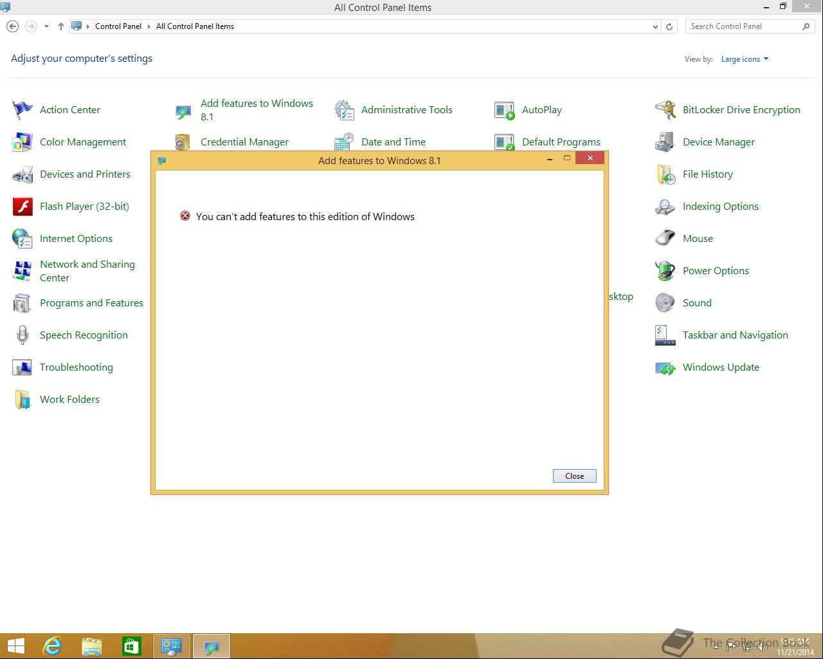The height and width of the screenshot is (659, 823).
Task: Open the Speech Recognition microphone icon
Action: pyautogui.click(x=23, y=335)
